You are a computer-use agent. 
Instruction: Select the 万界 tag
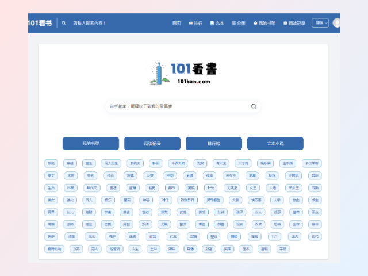pyautogui.click(x=76, y=249)
